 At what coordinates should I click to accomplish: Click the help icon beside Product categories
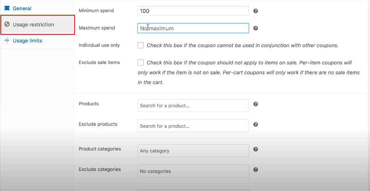coord(255,149)
